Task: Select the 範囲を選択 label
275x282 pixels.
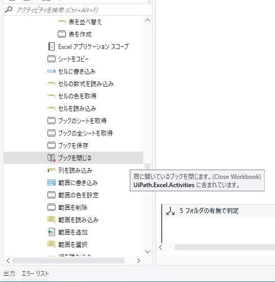Action: pyautogui.click(x=73, y=244)
